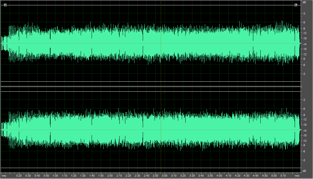Click the 4:00 mark on the time ruler
Image resolution: width=313 pixels, height=179 pixels.
[219, 175]
